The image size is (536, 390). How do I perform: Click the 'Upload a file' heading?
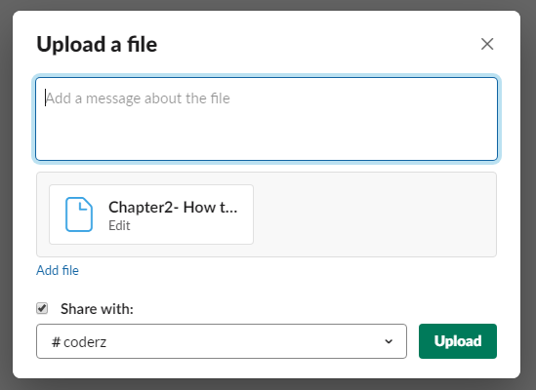coord(97,45)
